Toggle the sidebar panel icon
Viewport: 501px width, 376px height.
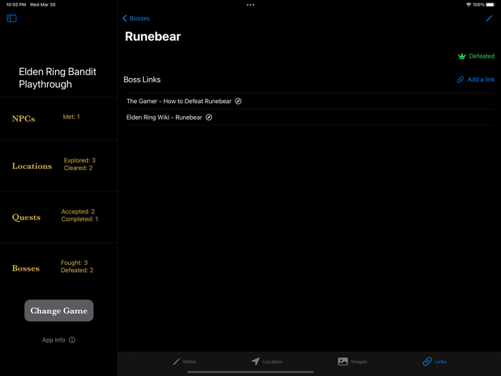click(x=11, y=18)
